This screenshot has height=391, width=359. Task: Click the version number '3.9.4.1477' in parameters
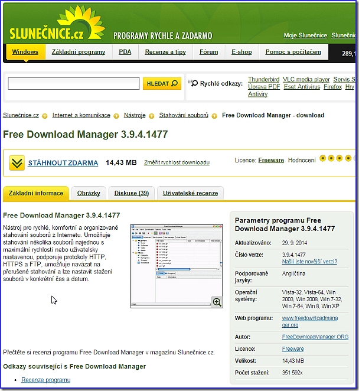293,255
